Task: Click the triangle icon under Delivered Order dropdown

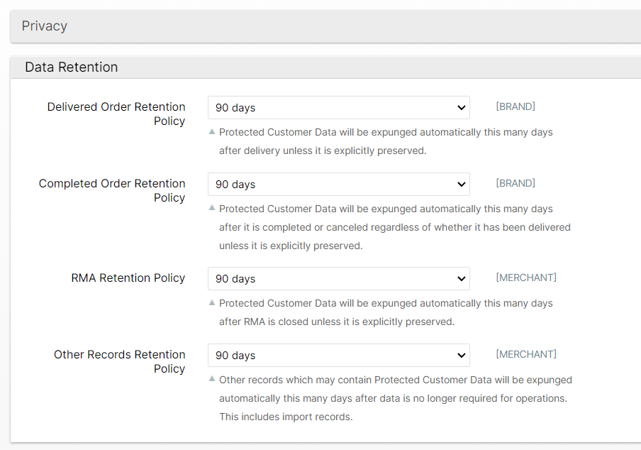Action: [212, 131]
